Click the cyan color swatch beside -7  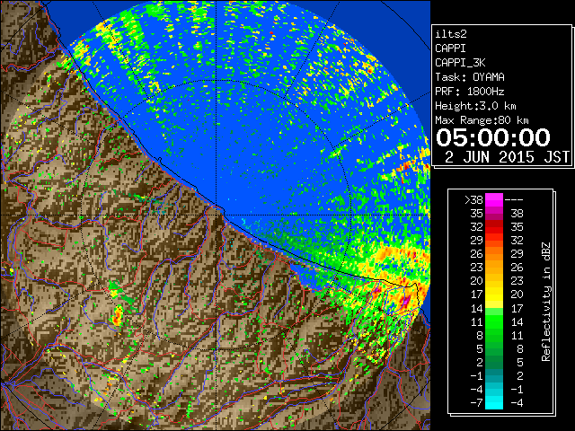click(494, 402)
